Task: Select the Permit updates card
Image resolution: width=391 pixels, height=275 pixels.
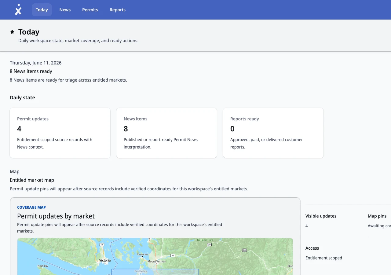Action: tap(60, 133)
